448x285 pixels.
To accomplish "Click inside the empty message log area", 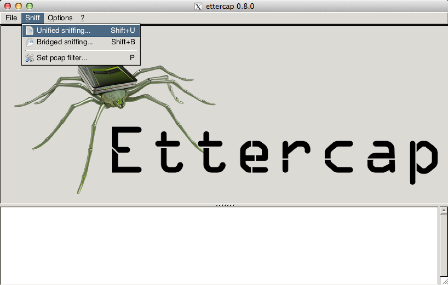I will click(x=219, y=246).
